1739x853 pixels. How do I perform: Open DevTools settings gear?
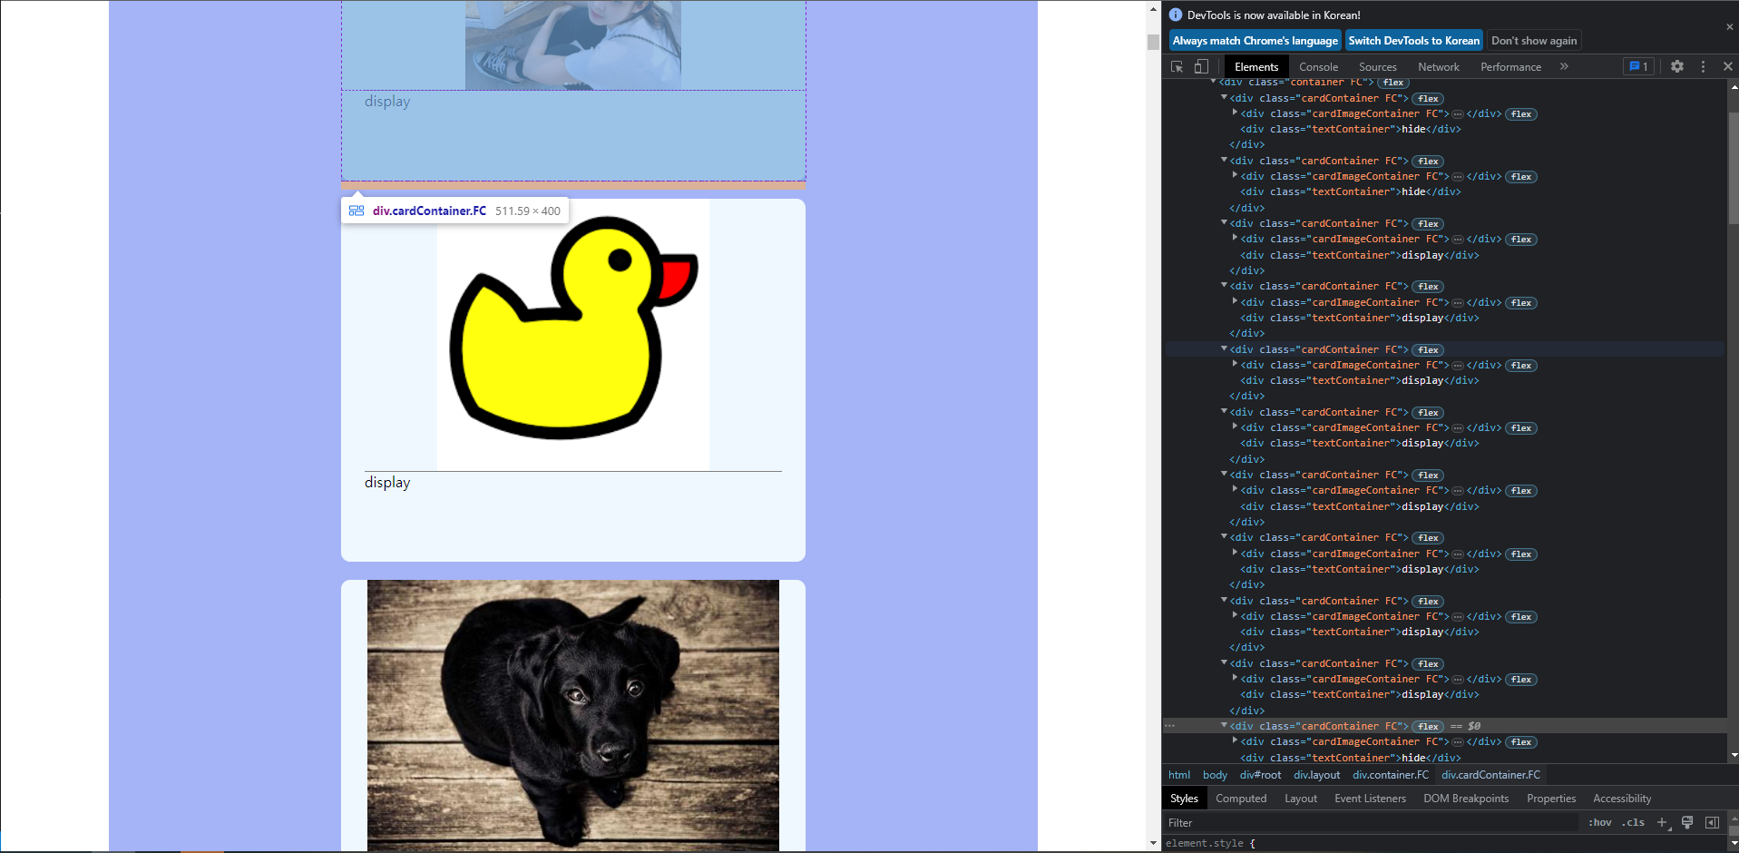click(1677, 66)
